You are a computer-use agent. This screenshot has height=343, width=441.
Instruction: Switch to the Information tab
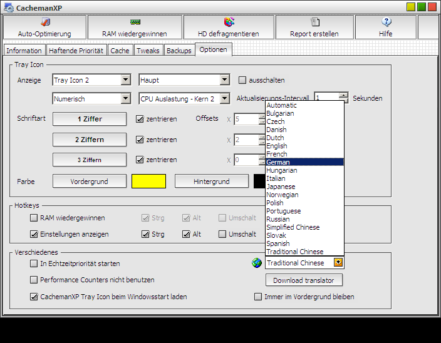(x=24, y=51)
